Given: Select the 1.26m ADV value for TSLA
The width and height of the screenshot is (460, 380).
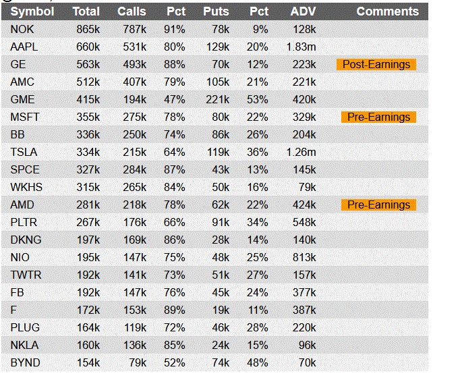Looking at the screenshot, I should (299, 153).
